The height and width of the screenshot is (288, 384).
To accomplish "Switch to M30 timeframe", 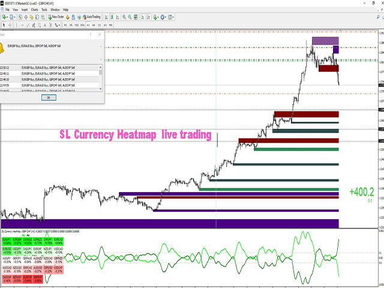I will [x=82, y=25].
